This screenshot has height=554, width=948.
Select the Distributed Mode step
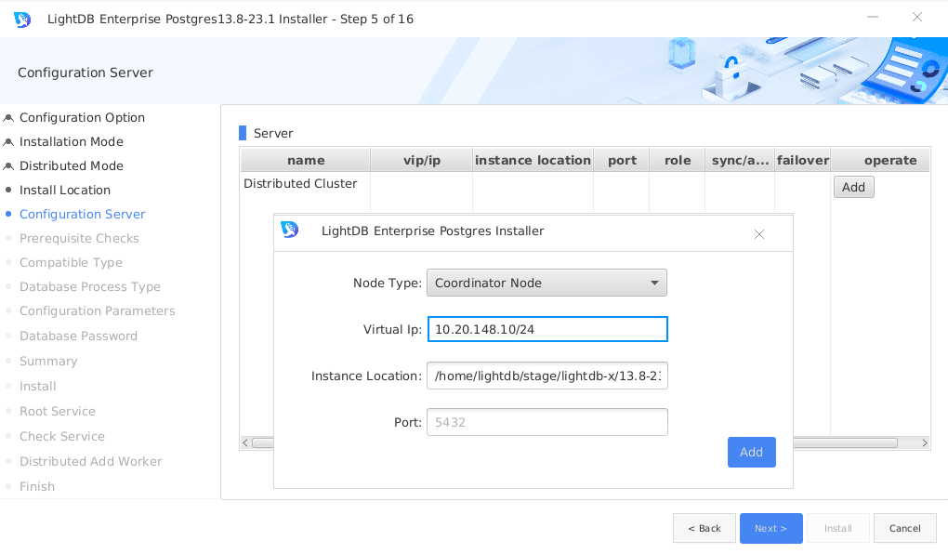72,165
